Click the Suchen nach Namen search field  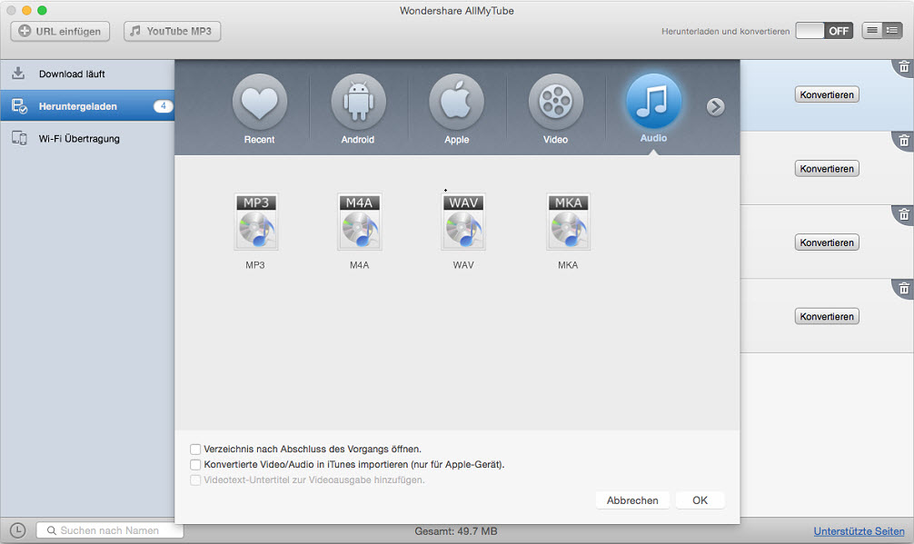110,530
